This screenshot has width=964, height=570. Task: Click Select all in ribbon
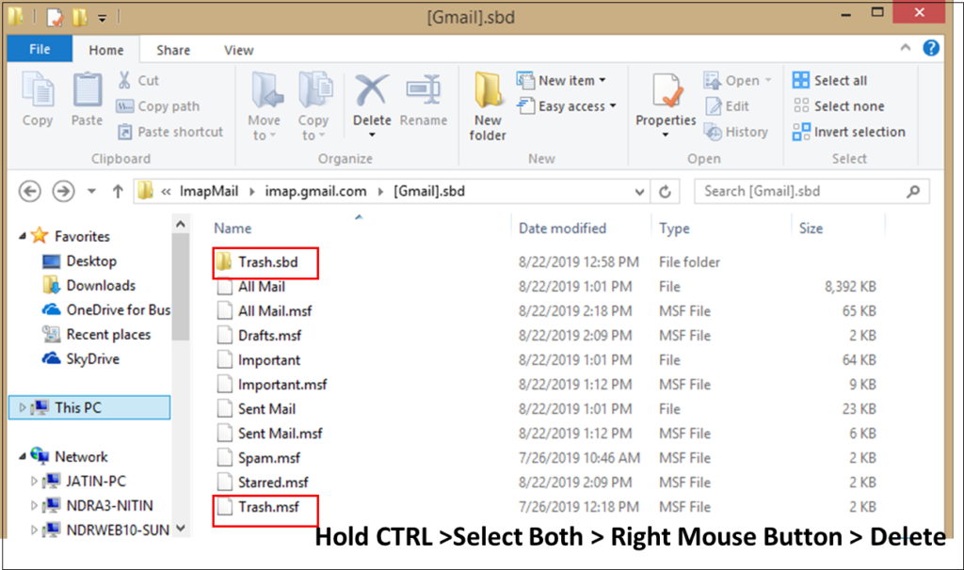830,81
